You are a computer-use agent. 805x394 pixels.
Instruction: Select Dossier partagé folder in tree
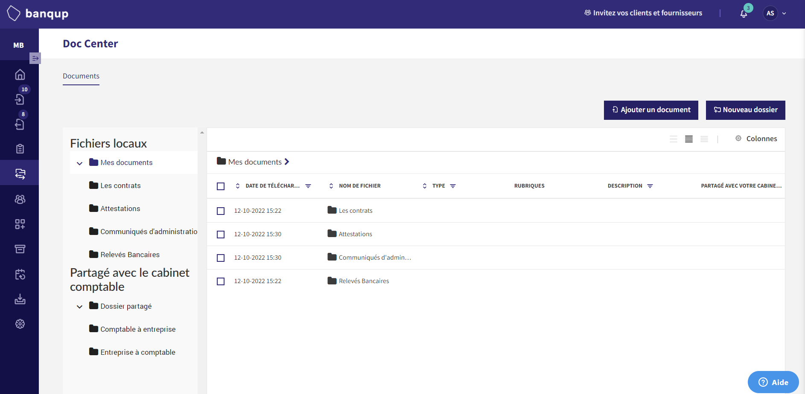(x=120, y=306)
